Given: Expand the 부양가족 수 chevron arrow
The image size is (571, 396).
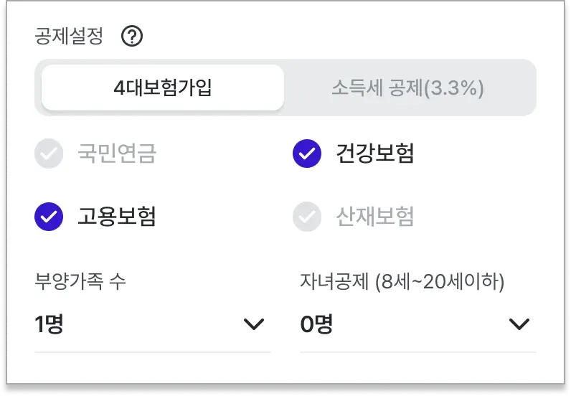Looking at the screenshot, I should tap(254, 324).
